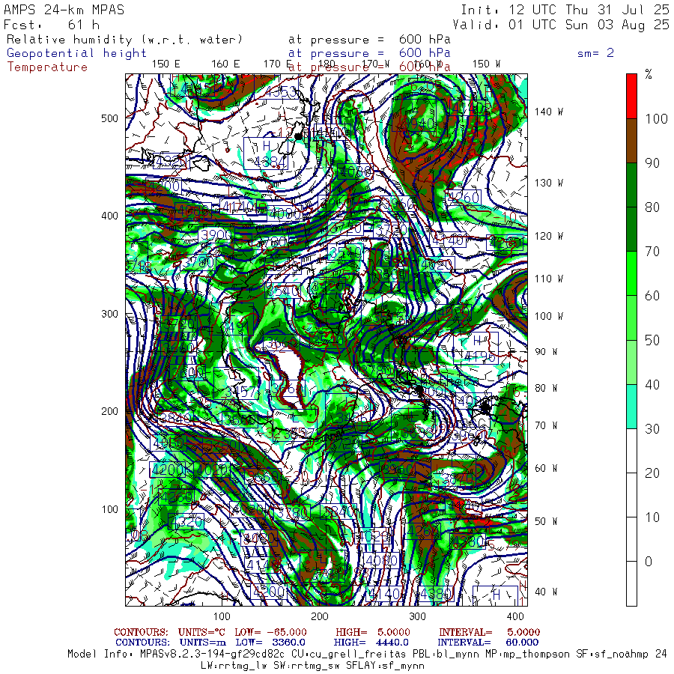Click the '150 E' longitude label
This screenshot has width=674, height=674.
tap(166, 64)
